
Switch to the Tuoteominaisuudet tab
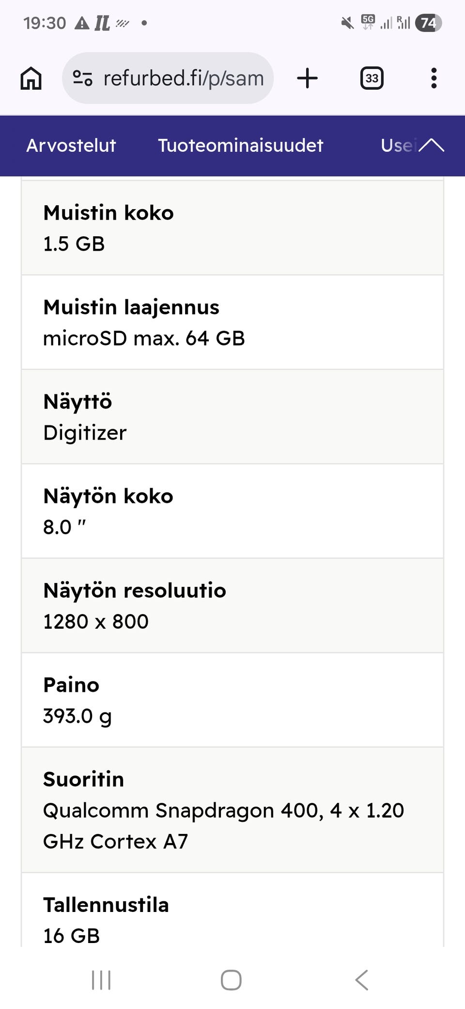tap(240, 146)
